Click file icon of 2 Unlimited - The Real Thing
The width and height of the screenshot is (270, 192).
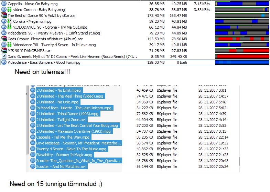33,96
